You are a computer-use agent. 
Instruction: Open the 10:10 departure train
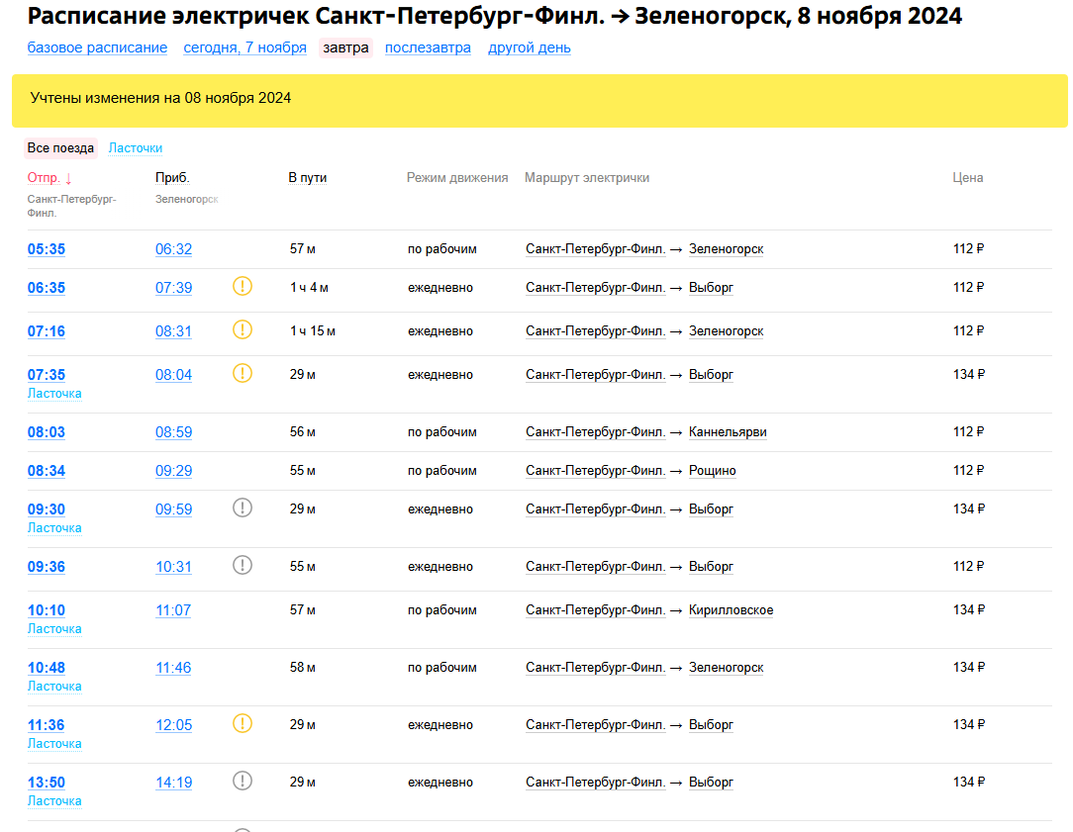[47, 610]
